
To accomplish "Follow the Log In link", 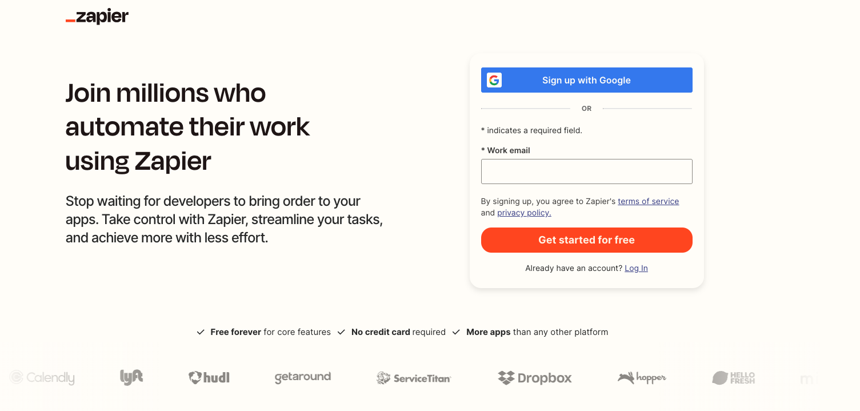I will tap(636, 268).
